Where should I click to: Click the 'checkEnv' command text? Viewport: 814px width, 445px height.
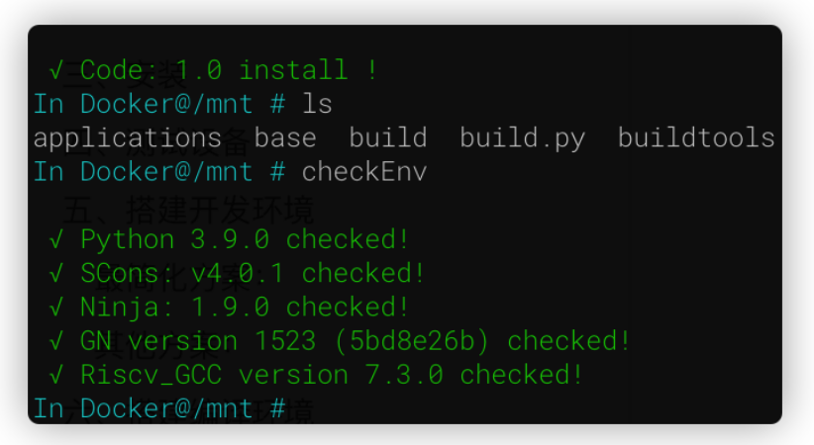tap(364, 171)
